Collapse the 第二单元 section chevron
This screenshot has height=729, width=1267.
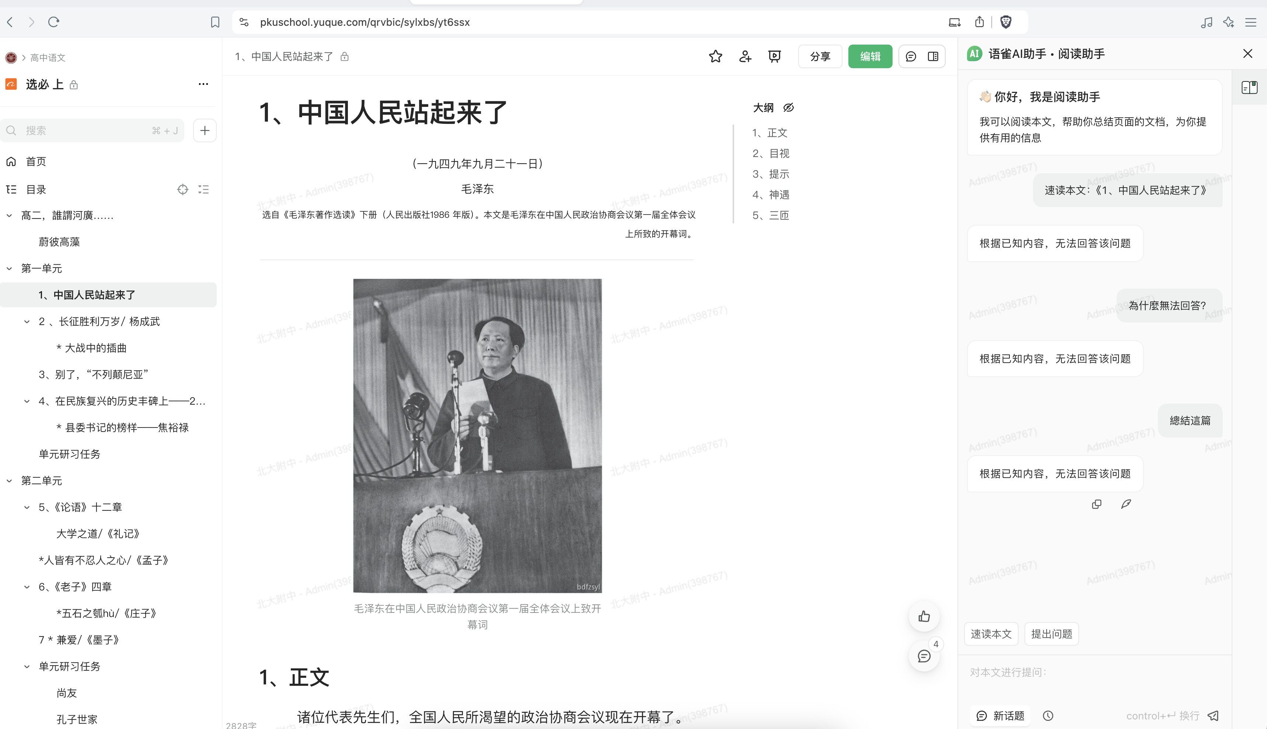(9, 481)
